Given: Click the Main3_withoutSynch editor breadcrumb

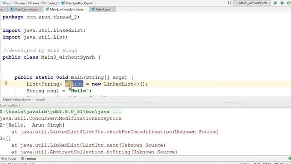Looking at the screenshot, I should pyautogui.click(x=16, y=100).
